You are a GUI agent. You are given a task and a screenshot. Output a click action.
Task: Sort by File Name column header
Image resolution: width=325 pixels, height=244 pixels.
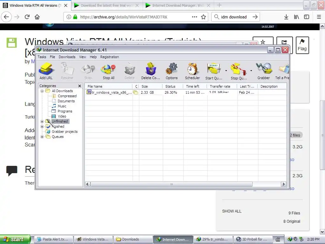(x=109, y=86)
